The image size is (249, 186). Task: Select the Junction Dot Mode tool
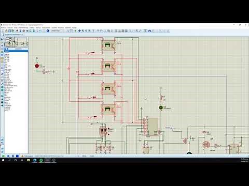click(2, 46)
